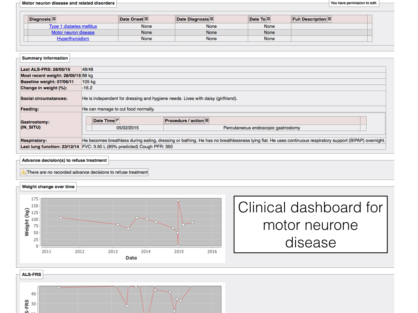Image resolution: width=418 pixels, height=313 pixels.
Task: Open the Hyperthyroidism record
Action: (73, 38)
